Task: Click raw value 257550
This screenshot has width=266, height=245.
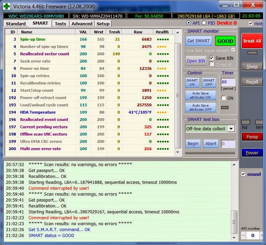Action: [x=144, y=105]
